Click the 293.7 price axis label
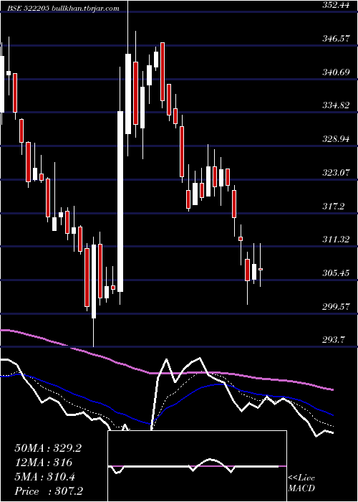358x502 pixels. 334,340
